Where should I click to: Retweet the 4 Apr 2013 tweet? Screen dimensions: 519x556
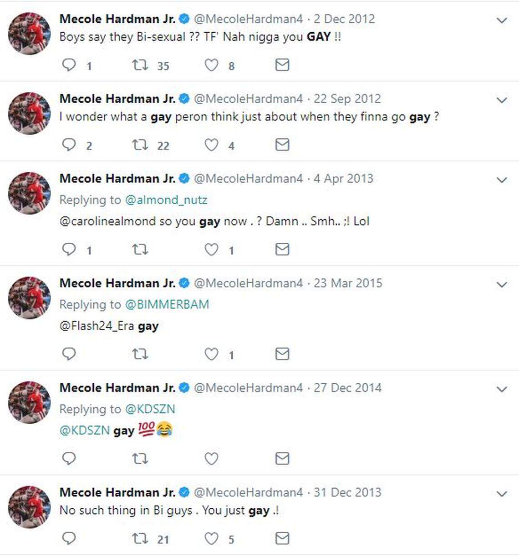pos(140,250)
